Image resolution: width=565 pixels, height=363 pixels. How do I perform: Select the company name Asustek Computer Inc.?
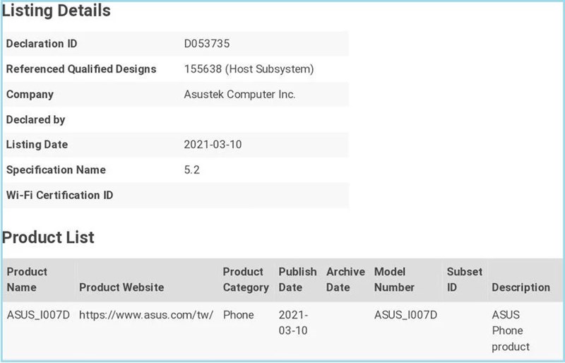(x=239, y=94)
